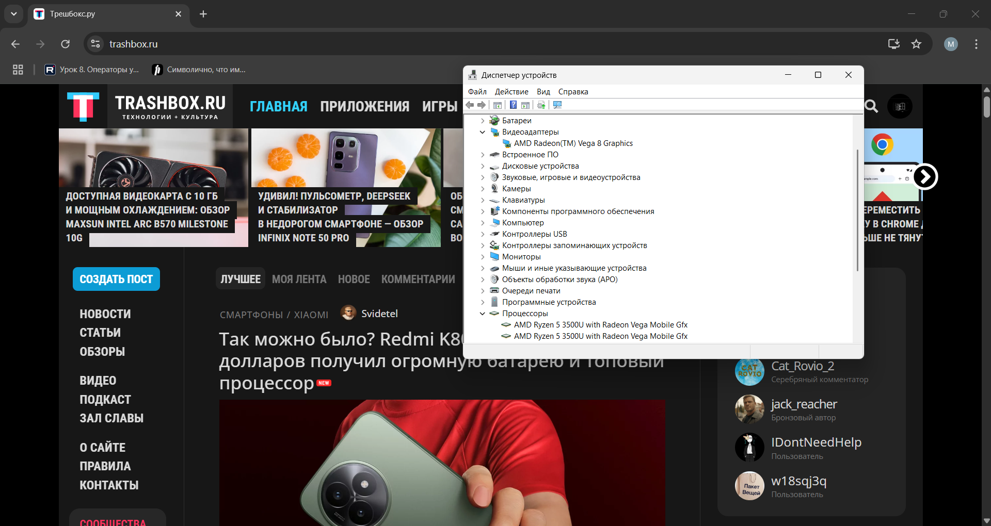Bookmark this page with star icon

pos(916,44)
